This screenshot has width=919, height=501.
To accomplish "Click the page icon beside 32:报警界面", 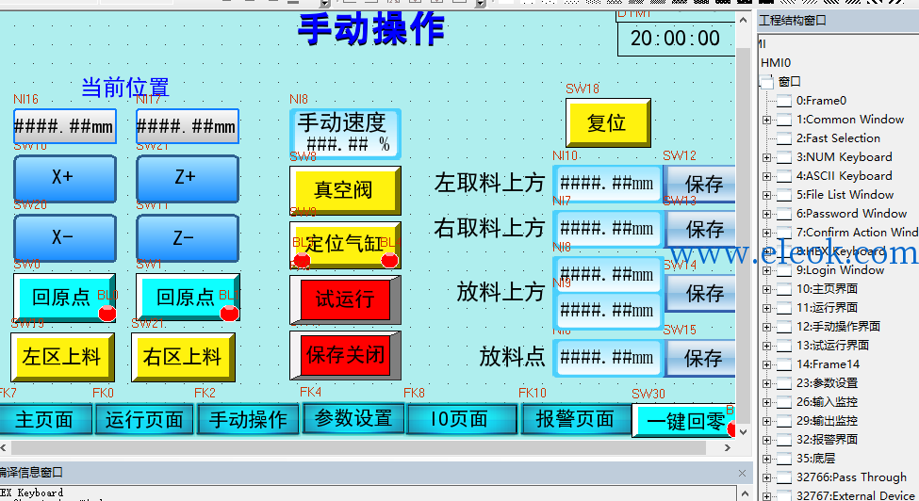I will [x=783, y=440].
